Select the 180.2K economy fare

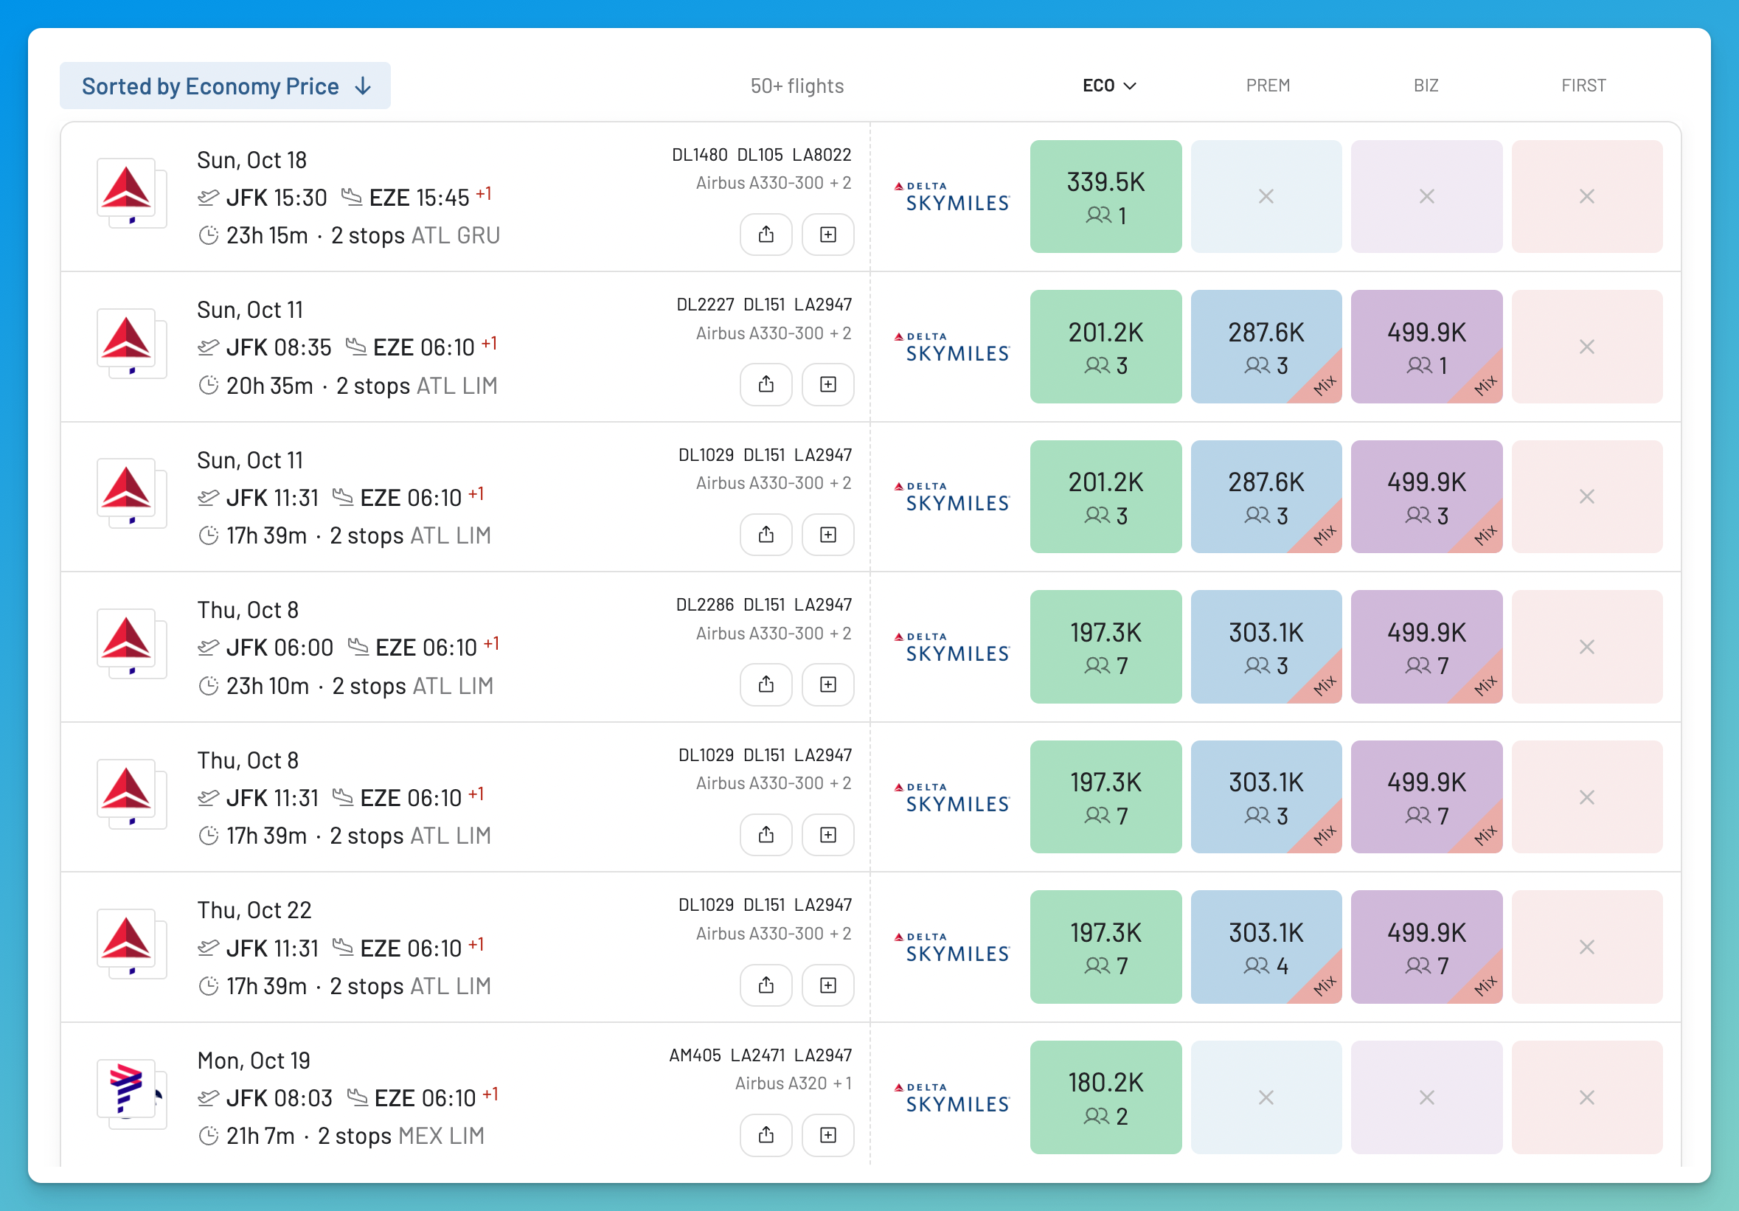point(1105,1097)
